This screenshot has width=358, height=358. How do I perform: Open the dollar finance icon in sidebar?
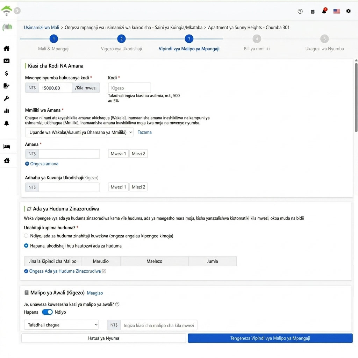[7, 73]
